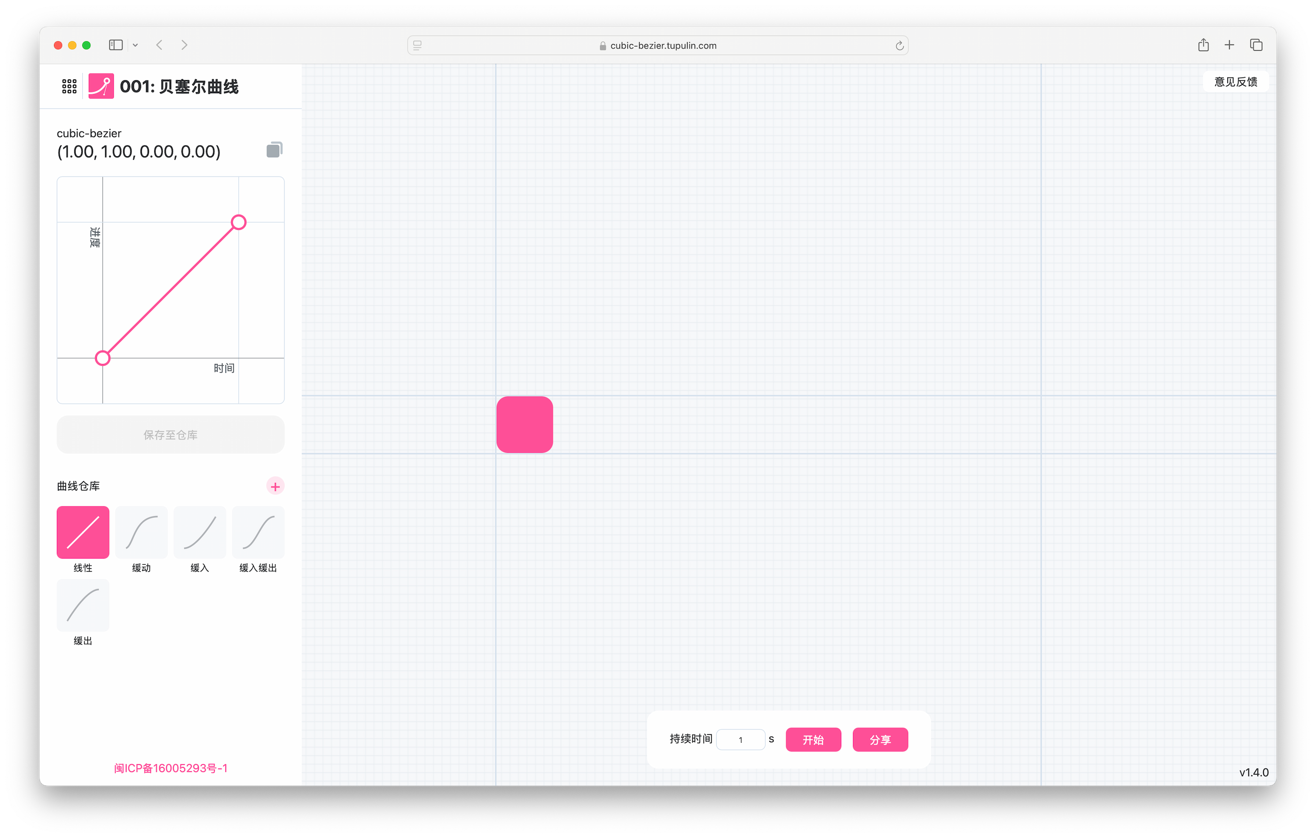Viewport: 1316px width, 838px height.
Task: Click the pink animated square
Action: coord(525,425)
